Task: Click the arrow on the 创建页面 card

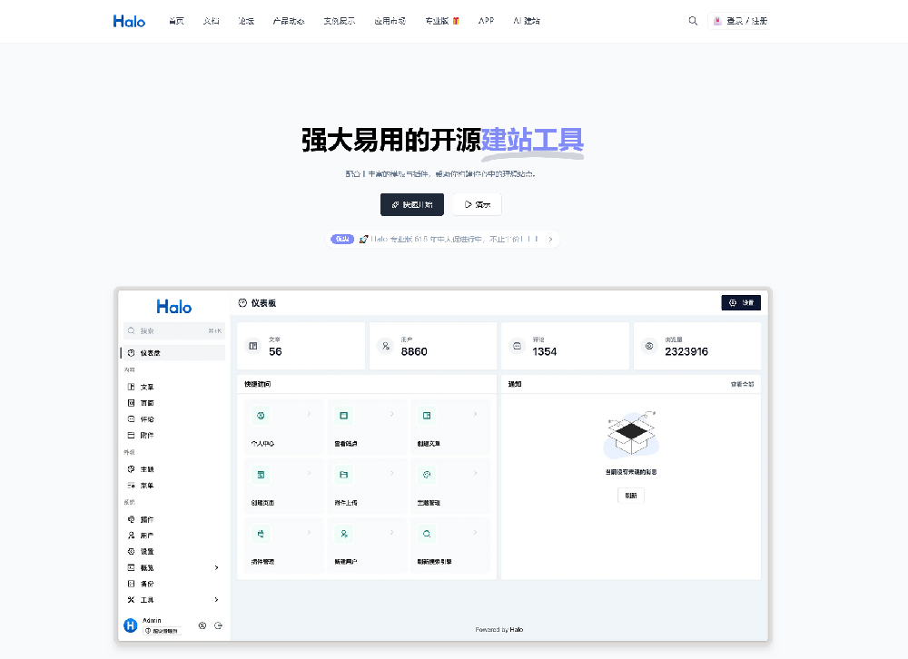Action: click(x=310, y=473)
